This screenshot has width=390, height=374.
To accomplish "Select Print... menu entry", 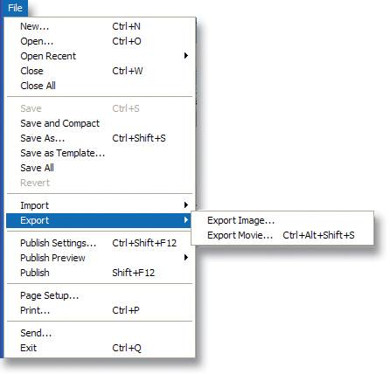I will coord(100,310).
